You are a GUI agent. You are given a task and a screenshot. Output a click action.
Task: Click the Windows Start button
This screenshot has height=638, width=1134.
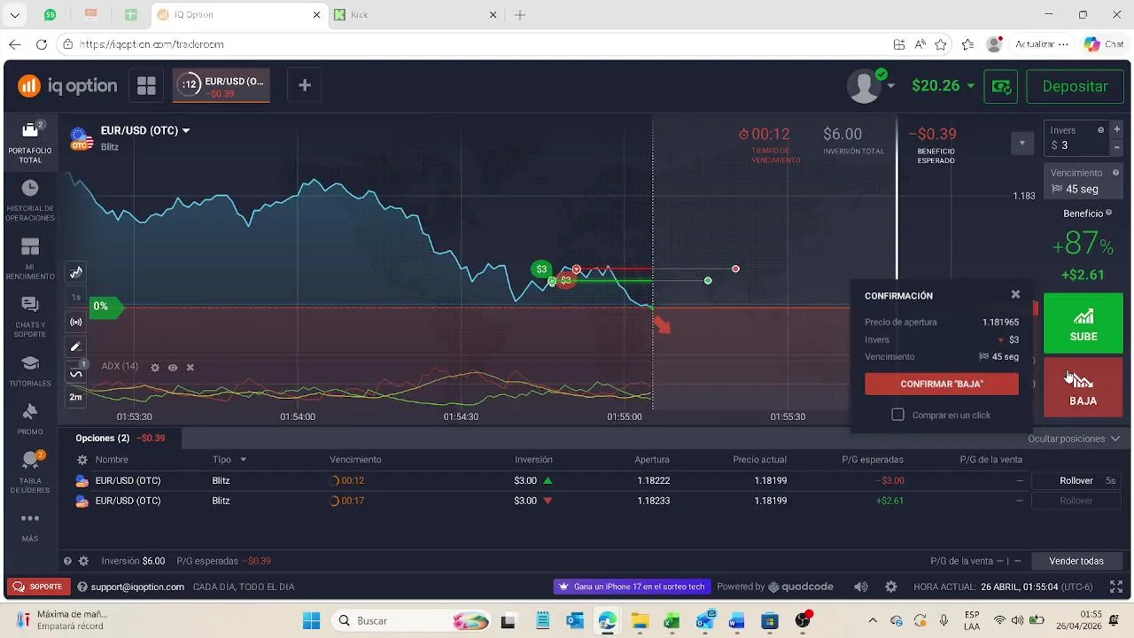pos(311,621)
